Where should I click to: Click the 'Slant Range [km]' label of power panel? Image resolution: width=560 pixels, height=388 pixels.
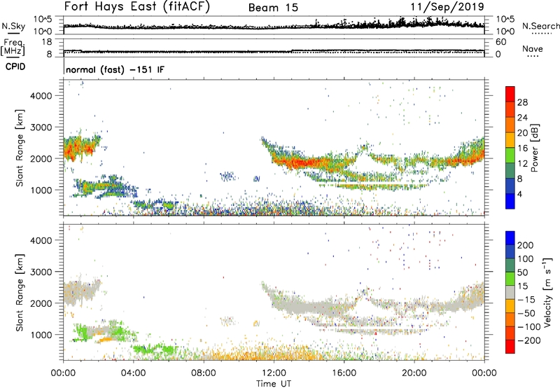point(20,148)
